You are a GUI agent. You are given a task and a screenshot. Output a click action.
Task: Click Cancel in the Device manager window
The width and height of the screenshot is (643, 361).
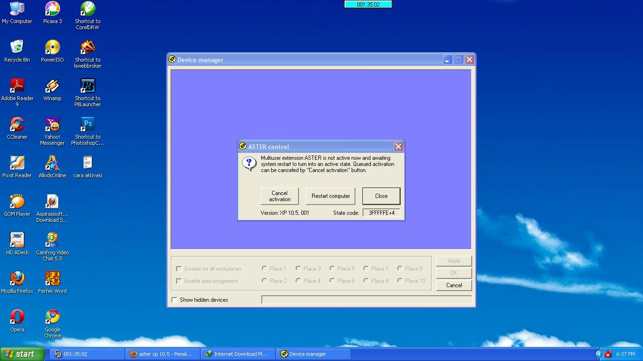click(x=454, y=285)
